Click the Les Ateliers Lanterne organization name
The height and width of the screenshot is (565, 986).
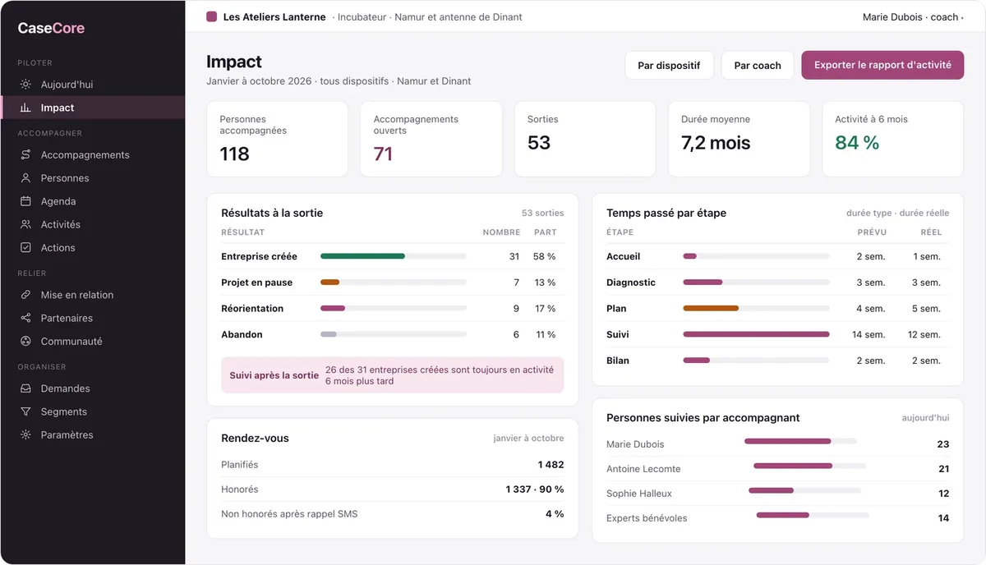coord(274,16)
